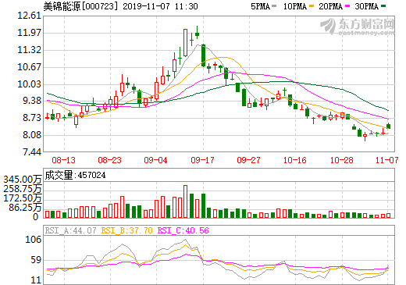Select the 09-17 date axis label
This screenshot has height=285, width=406.
click(x=202, y=160)
